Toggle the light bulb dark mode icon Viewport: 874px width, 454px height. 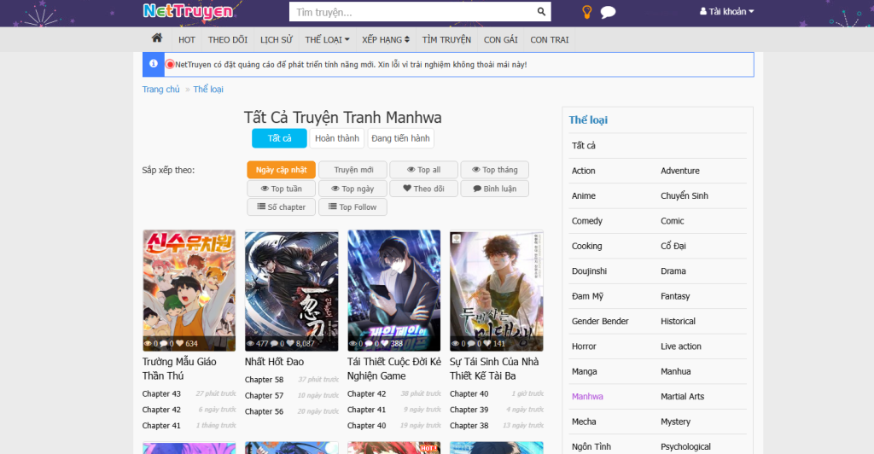pyautogui.click(x=587, y=12)
